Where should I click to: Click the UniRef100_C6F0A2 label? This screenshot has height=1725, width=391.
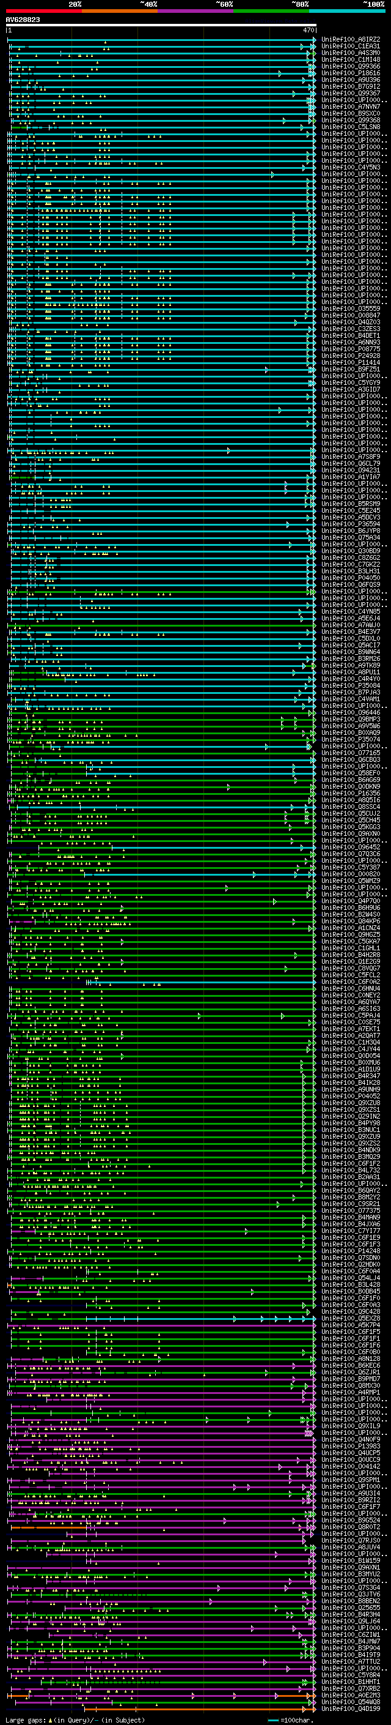pyautogui.click(x=351, y=982)
